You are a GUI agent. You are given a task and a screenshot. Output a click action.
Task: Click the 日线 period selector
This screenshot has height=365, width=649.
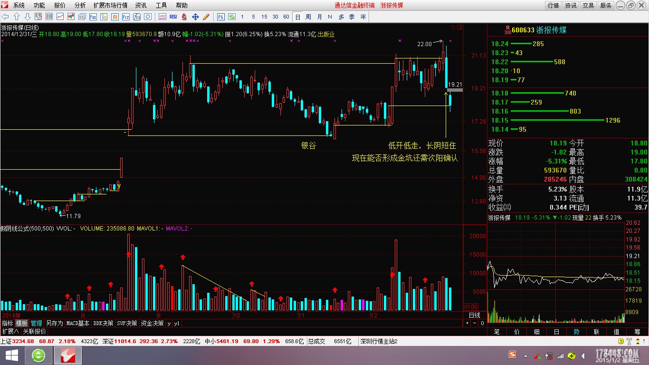pyautogui.click(x=474, y=315)
